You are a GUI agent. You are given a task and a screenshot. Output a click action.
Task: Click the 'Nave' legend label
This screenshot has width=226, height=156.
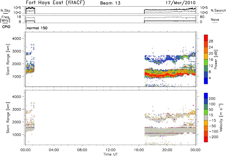point(215,20)
